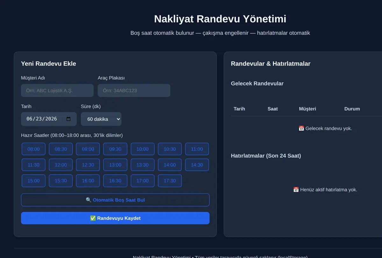Click the Nakliyat Randevu Yönetimi title
Image resolution: width=382 pixels, height=258 pixels.
click(x=220, y=19)
